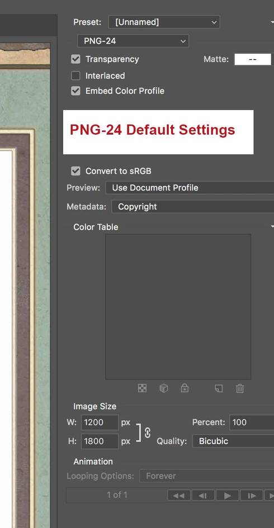Toggle the constrain proportions link icon

point(147,432)
